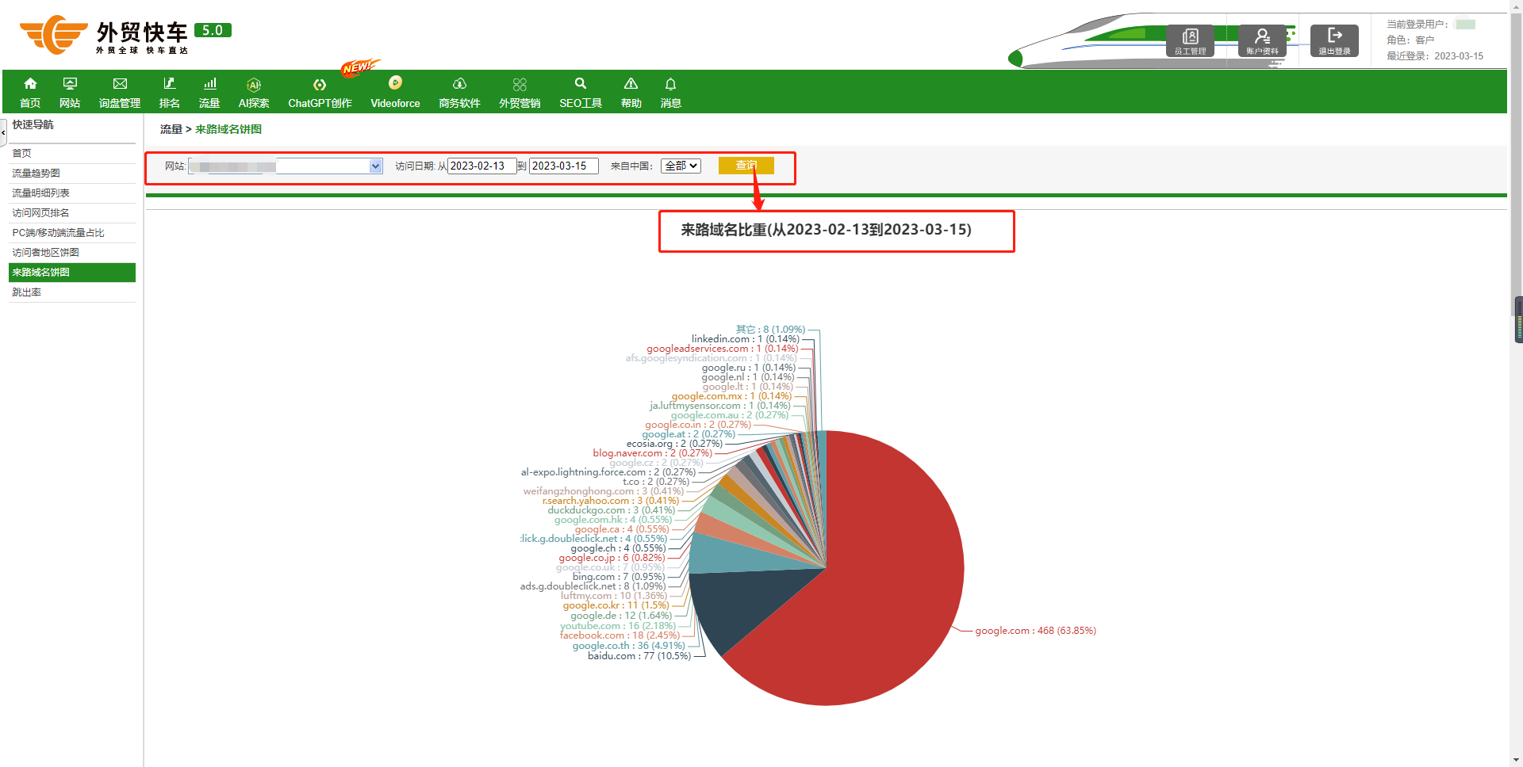Viewport: 1523px width, 767px height.
Task: Click label google.co.th : 36 (4.91%)
Action: tap(628, 646)
